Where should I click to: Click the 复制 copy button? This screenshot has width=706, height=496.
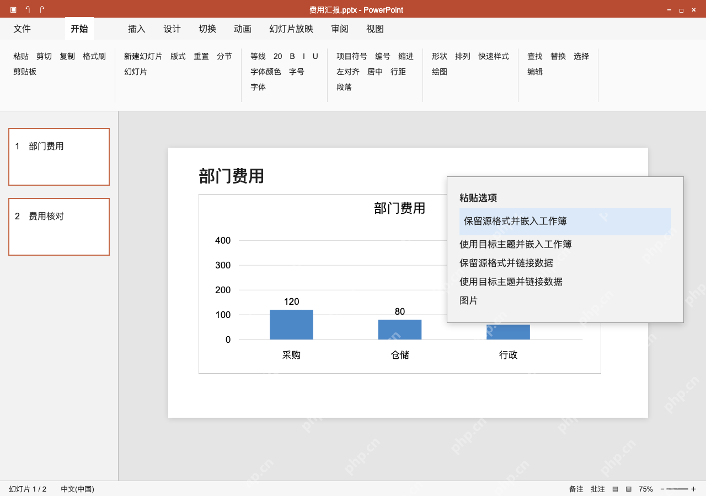(67, 56)
